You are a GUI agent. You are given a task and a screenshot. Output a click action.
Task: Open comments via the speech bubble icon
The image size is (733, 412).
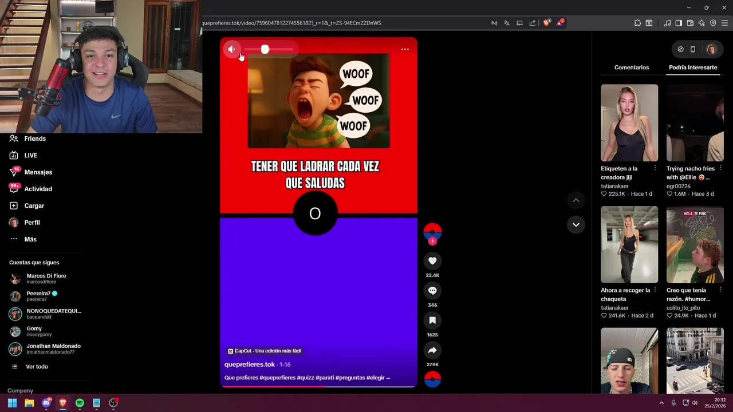pyautogui.click(x=432, y=291)
